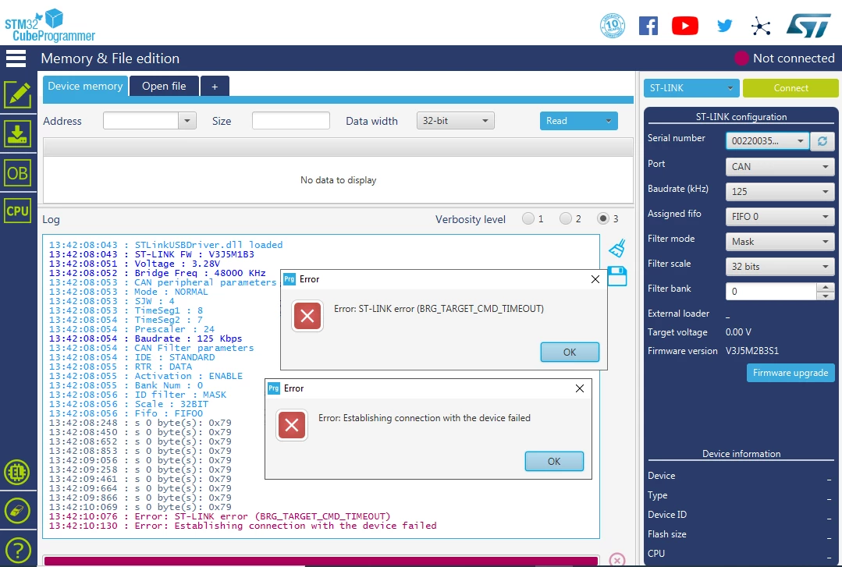The image size is (842, 567).
Task: Click the Not connected status indicator
Action: [x=784, y=58]
